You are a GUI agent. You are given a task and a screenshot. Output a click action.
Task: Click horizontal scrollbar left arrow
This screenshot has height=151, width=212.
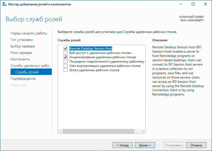60,131
